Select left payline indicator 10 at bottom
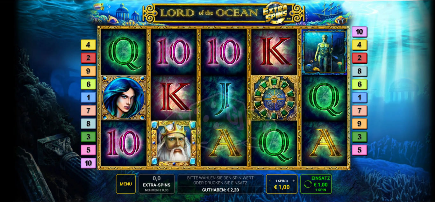The width and height of the screenshot is (435, 202). (x=88, y=163)
